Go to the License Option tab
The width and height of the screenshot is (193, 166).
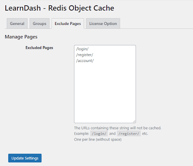[x=103, y=23]
